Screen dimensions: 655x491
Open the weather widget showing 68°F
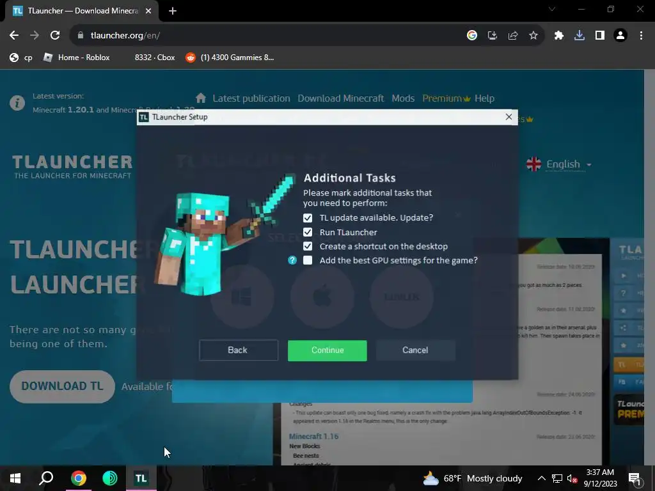pyautogui.click(x=473, y=478)
